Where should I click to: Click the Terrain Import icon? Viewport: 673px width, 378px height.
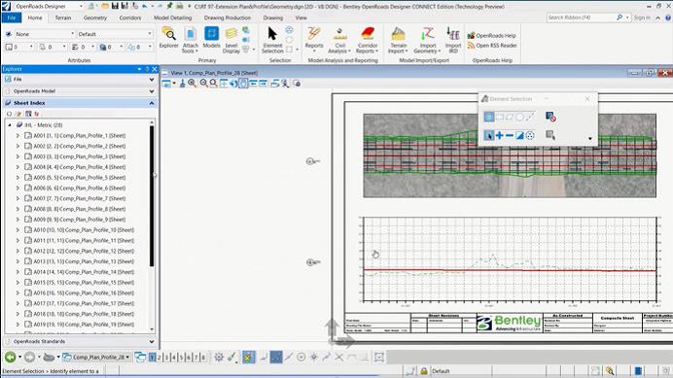click(x=398, y=40)
